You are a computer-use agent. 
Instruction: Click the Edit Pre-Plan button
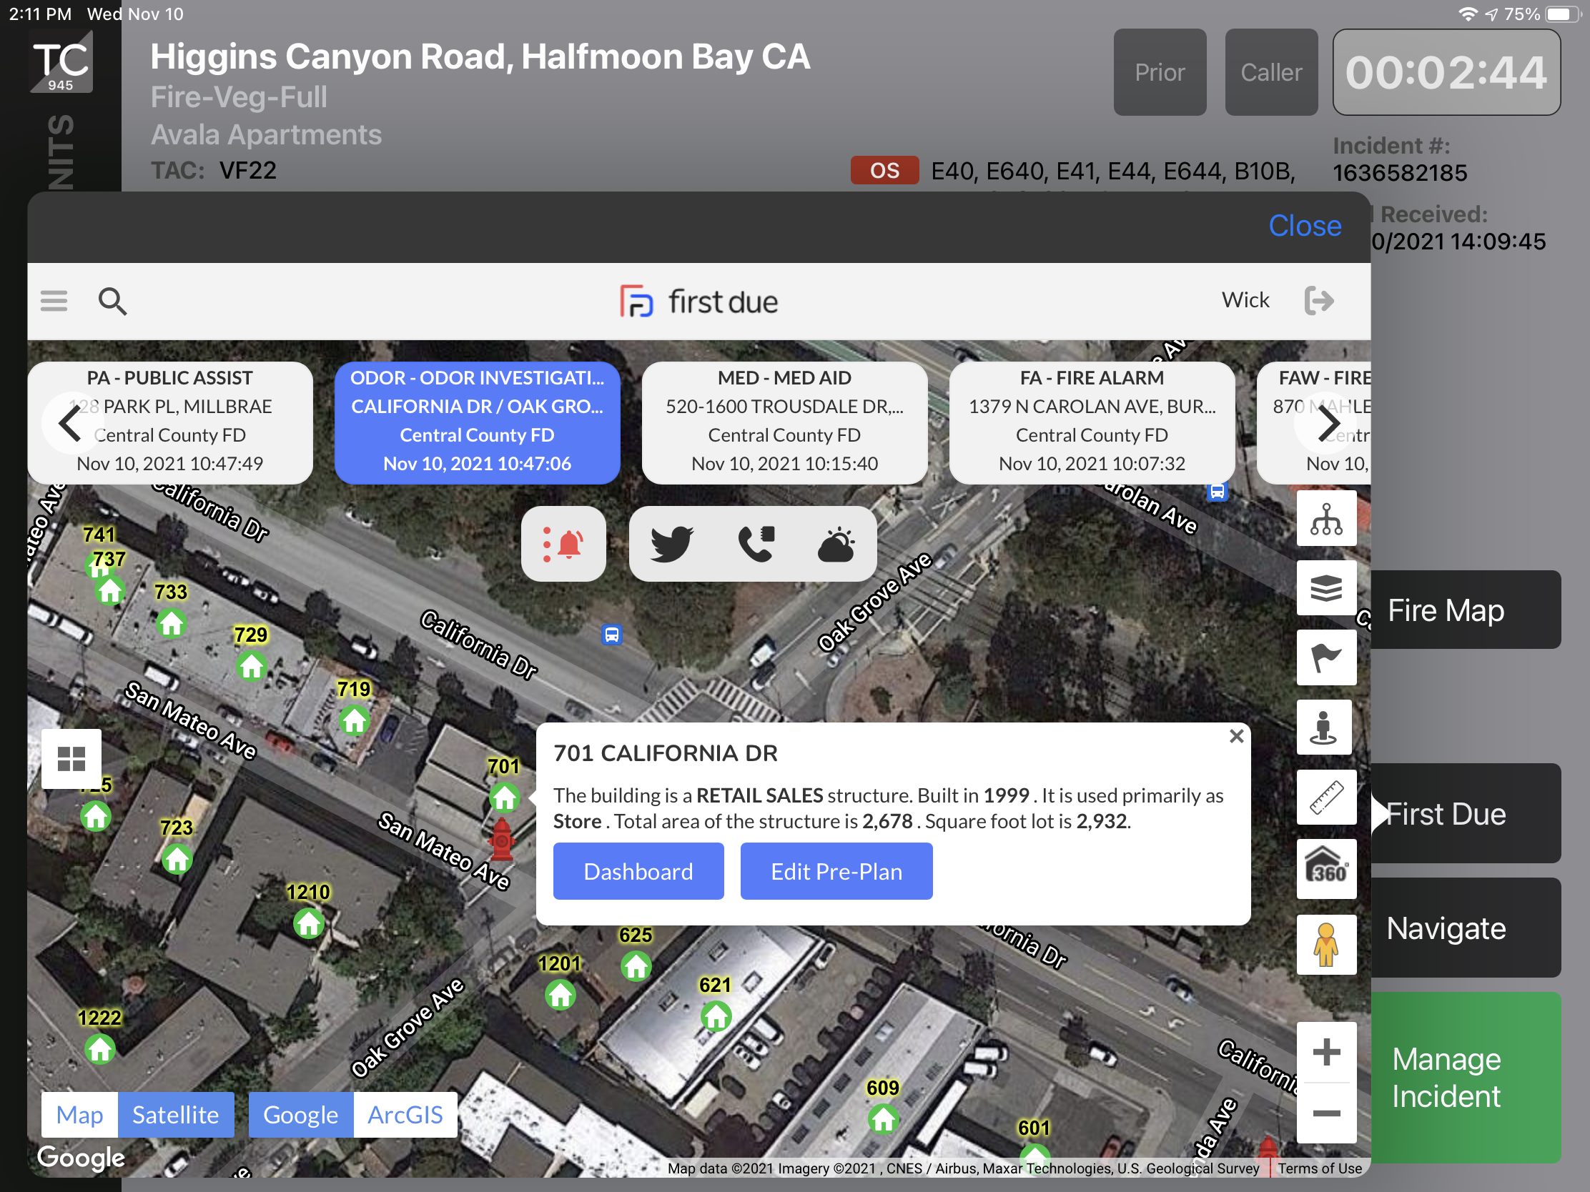tap(836, 872)
